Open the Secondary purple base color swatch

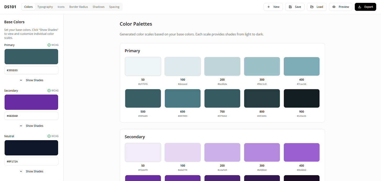coord(31,102)
